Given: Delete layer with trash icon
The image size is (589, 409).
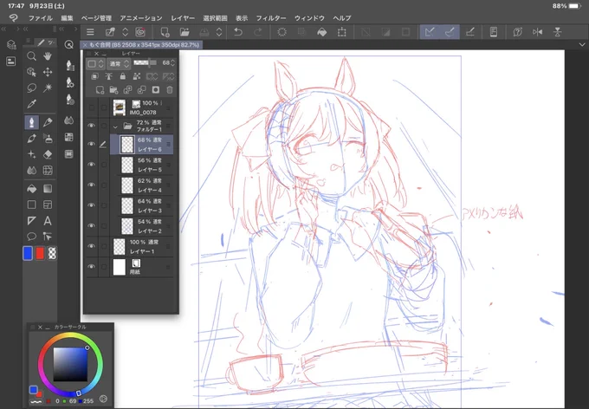Looking at the screenshot, I should 170,89.
